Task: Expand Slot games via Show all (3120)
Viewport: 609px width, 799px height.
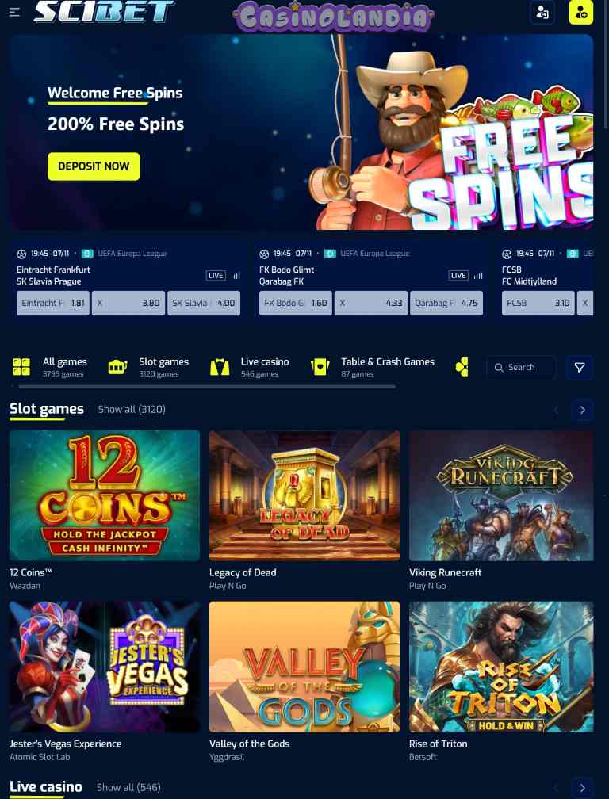Action: [x=132, y=409]
